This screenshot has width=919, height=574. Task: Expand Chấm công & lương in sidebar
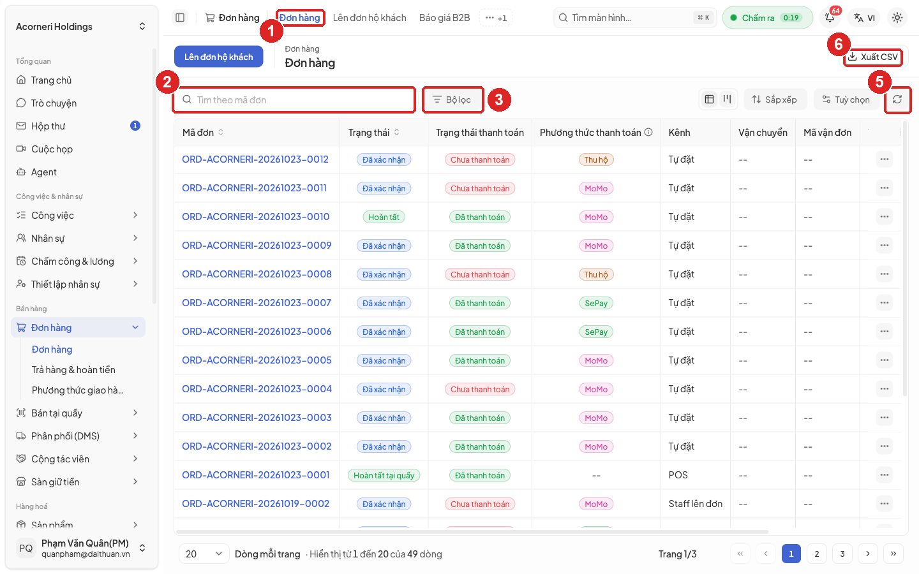point(78,261)
